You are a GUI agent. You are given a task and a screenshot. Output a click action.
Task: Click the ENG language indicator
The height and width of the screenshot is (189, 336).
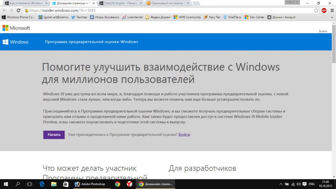point(311,184)
